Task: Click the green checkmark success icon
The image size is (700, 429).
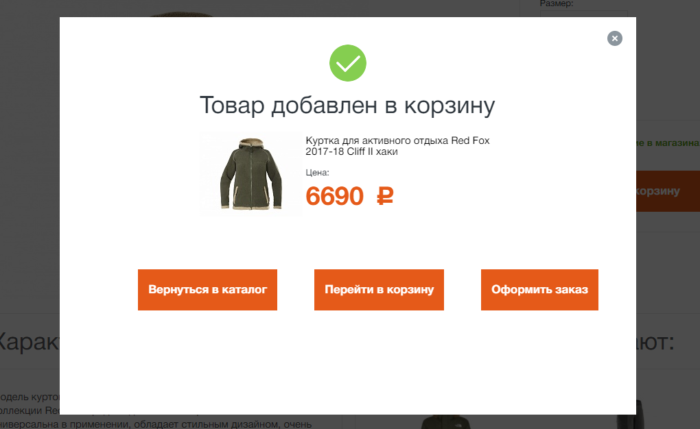Action: (348, 63)
